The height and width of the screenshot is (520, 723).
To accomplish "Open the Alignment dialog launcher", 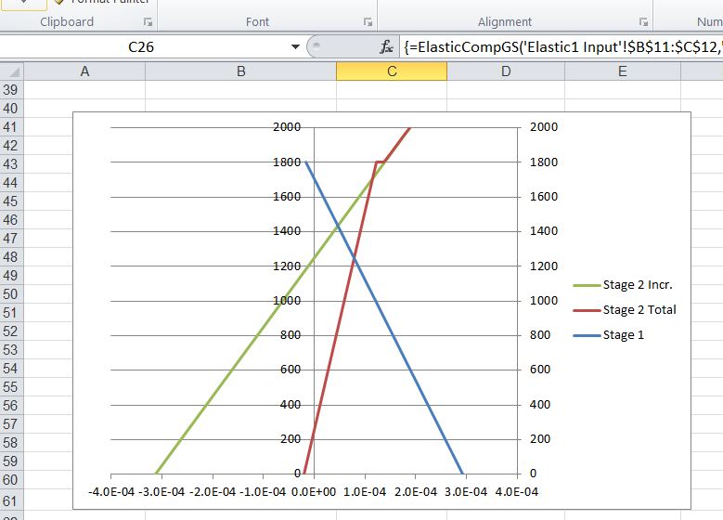I will click(644, 22).
